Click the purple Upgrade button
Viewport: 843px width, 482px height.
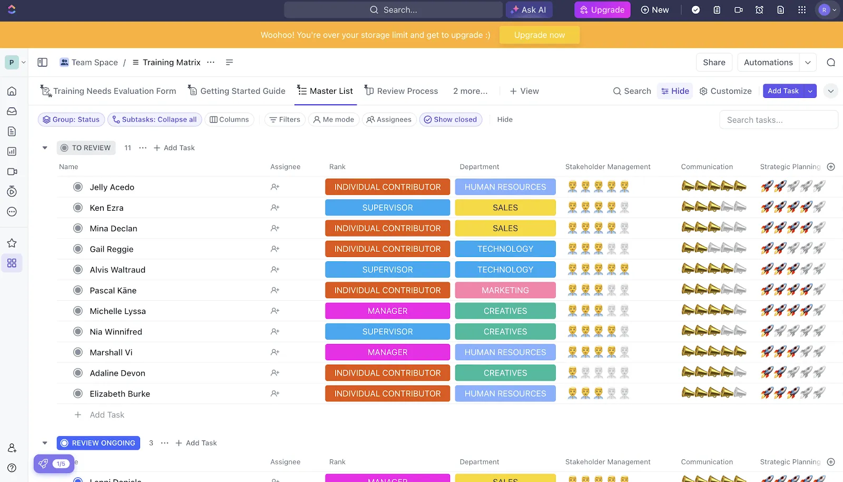click(x=602, y=9)
